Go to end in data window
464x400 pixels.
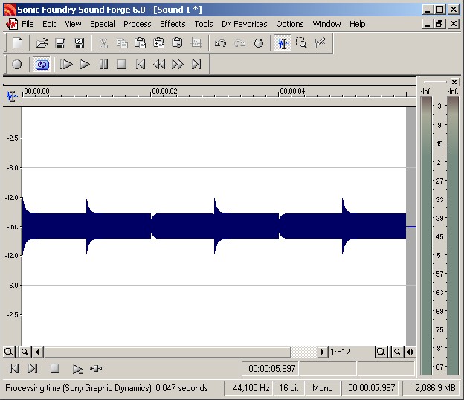click(33, 369)
